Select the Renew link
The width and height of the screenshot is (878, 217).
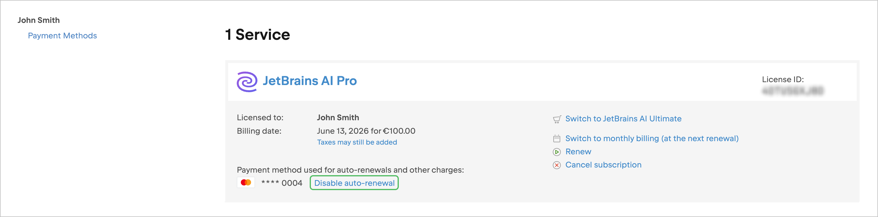click(x=578, y=151)
